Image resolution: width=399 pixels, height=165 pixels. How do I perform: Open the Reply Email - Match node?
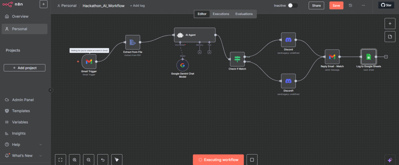coord(332,57)
